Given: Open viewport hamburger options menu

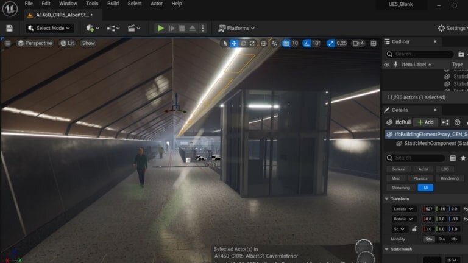Looking at the screenshot, I should pyautogui.click(x=8, y=43).
